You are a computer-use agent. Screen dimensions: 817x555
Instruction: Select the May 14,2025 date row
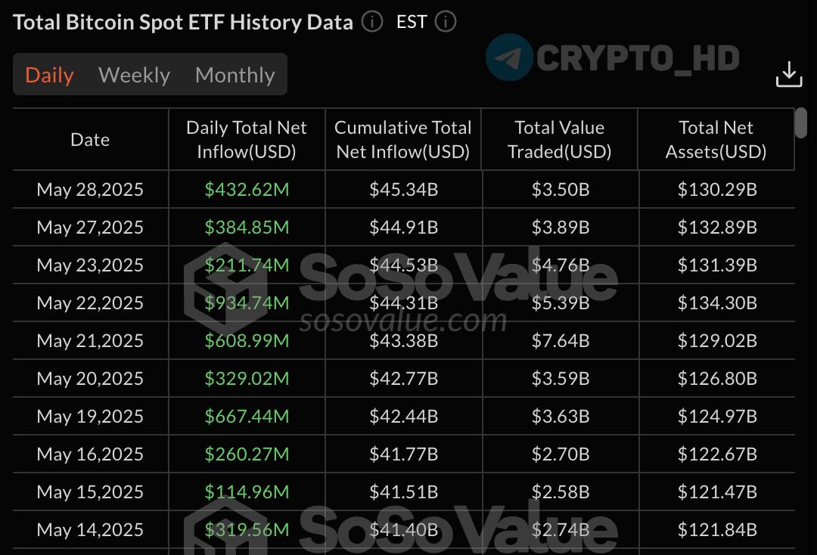tap(404, 529)
